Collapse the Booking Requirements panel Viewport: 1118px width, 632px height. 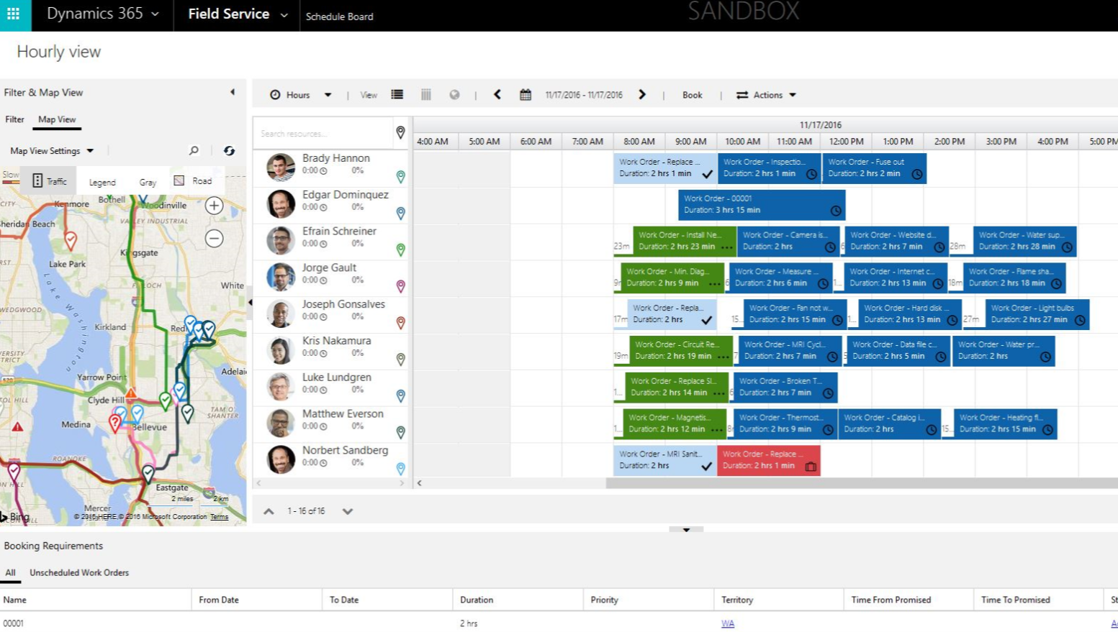pos(686,529)
